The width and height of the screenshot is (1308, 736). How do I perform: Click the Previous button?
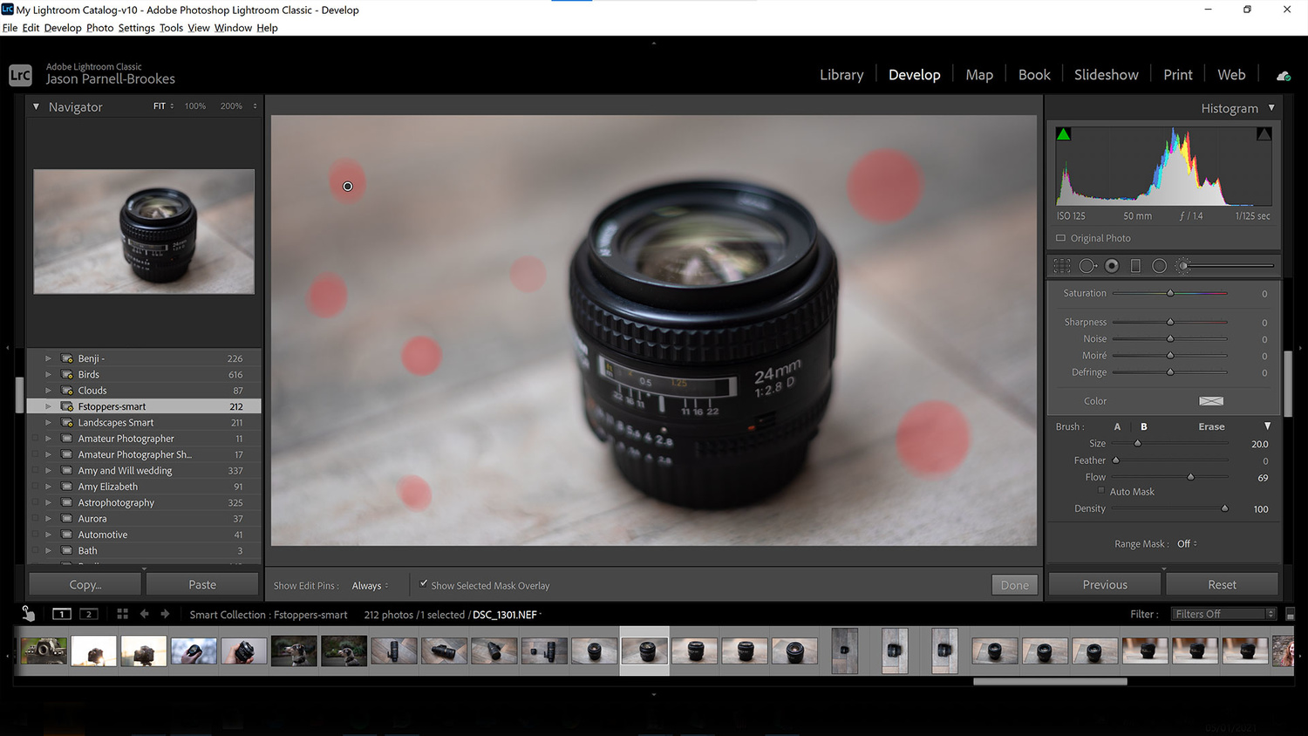[1103, 583]
